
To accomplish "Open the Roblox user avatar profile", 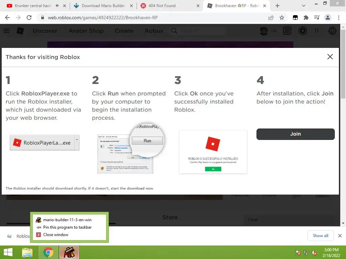I will 264,31.
